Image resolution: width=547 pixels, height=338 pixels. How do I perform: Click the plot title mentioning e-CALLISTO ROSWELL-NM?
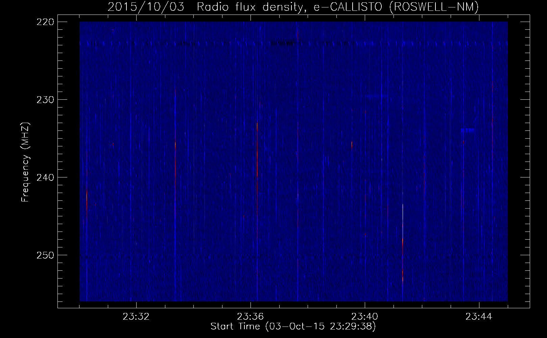coord(293,6)
